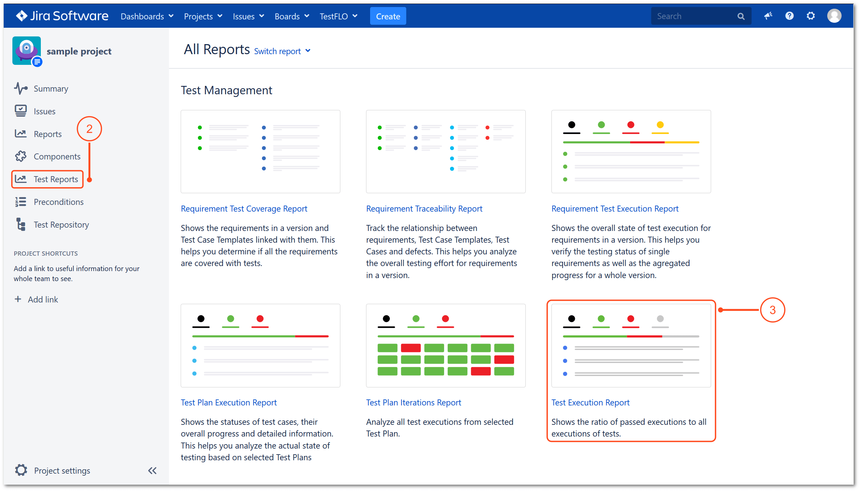
Task: Expand the Issues menu in navbar
Action: pos(248,16)
